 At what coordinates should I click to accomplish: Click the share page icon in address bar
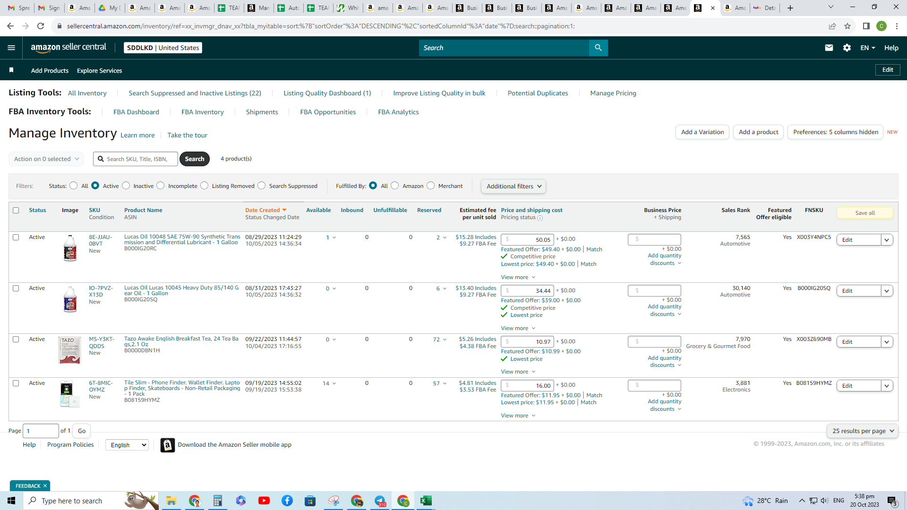tap(832, 26)
